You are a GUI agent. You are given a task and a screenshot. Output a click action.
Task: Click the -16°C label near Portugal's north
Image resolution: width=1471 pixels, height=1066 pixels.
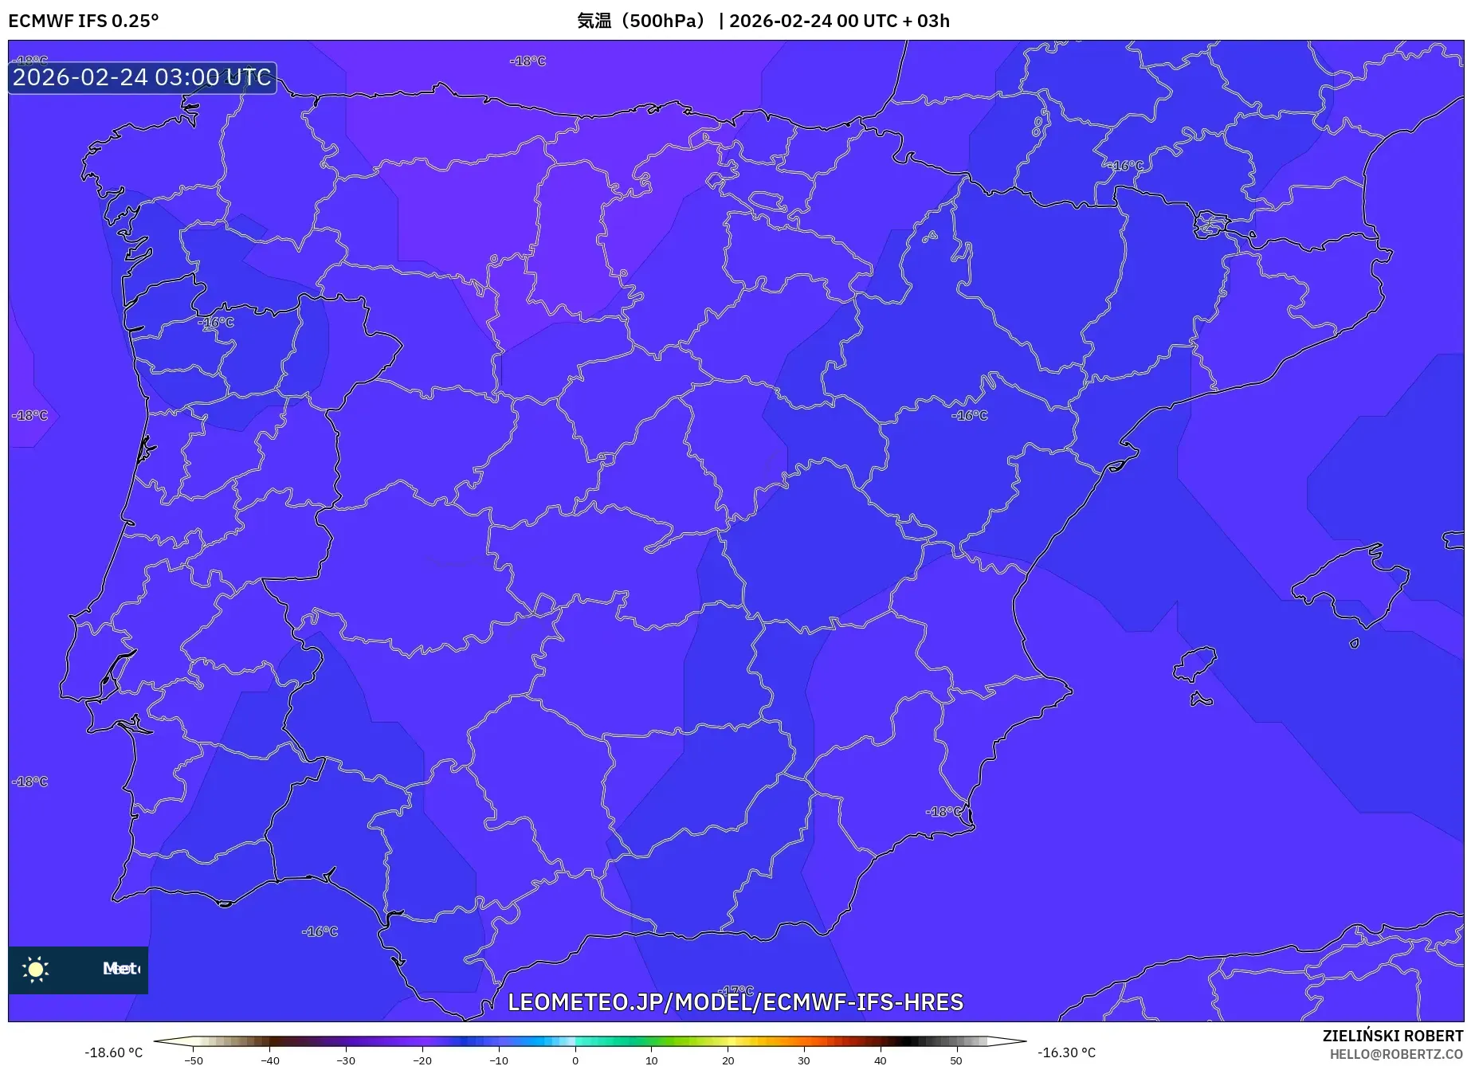coord(214,321)
